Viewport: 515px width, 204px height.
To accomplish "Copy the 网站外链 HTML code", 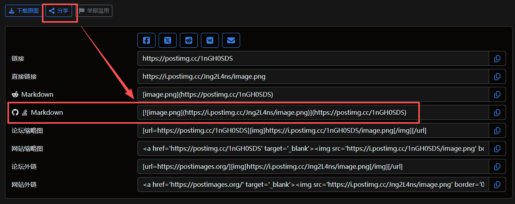I will click(497, 185).
